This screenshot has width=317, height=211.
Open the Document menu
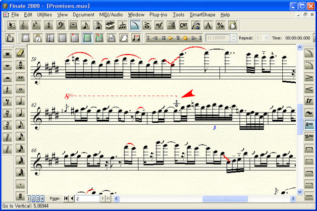(84, 15)
